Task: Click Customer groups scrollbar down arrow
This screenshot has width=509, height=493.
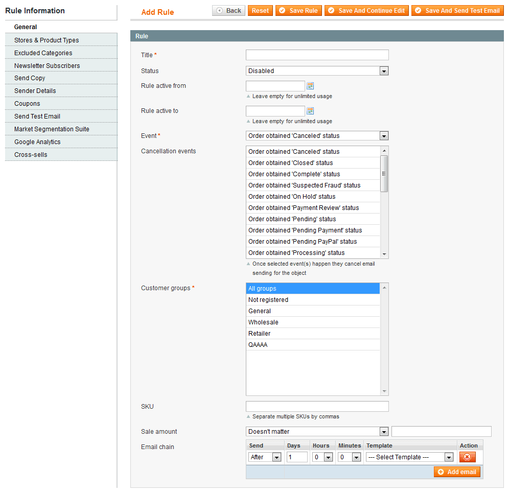Action: 384,391
